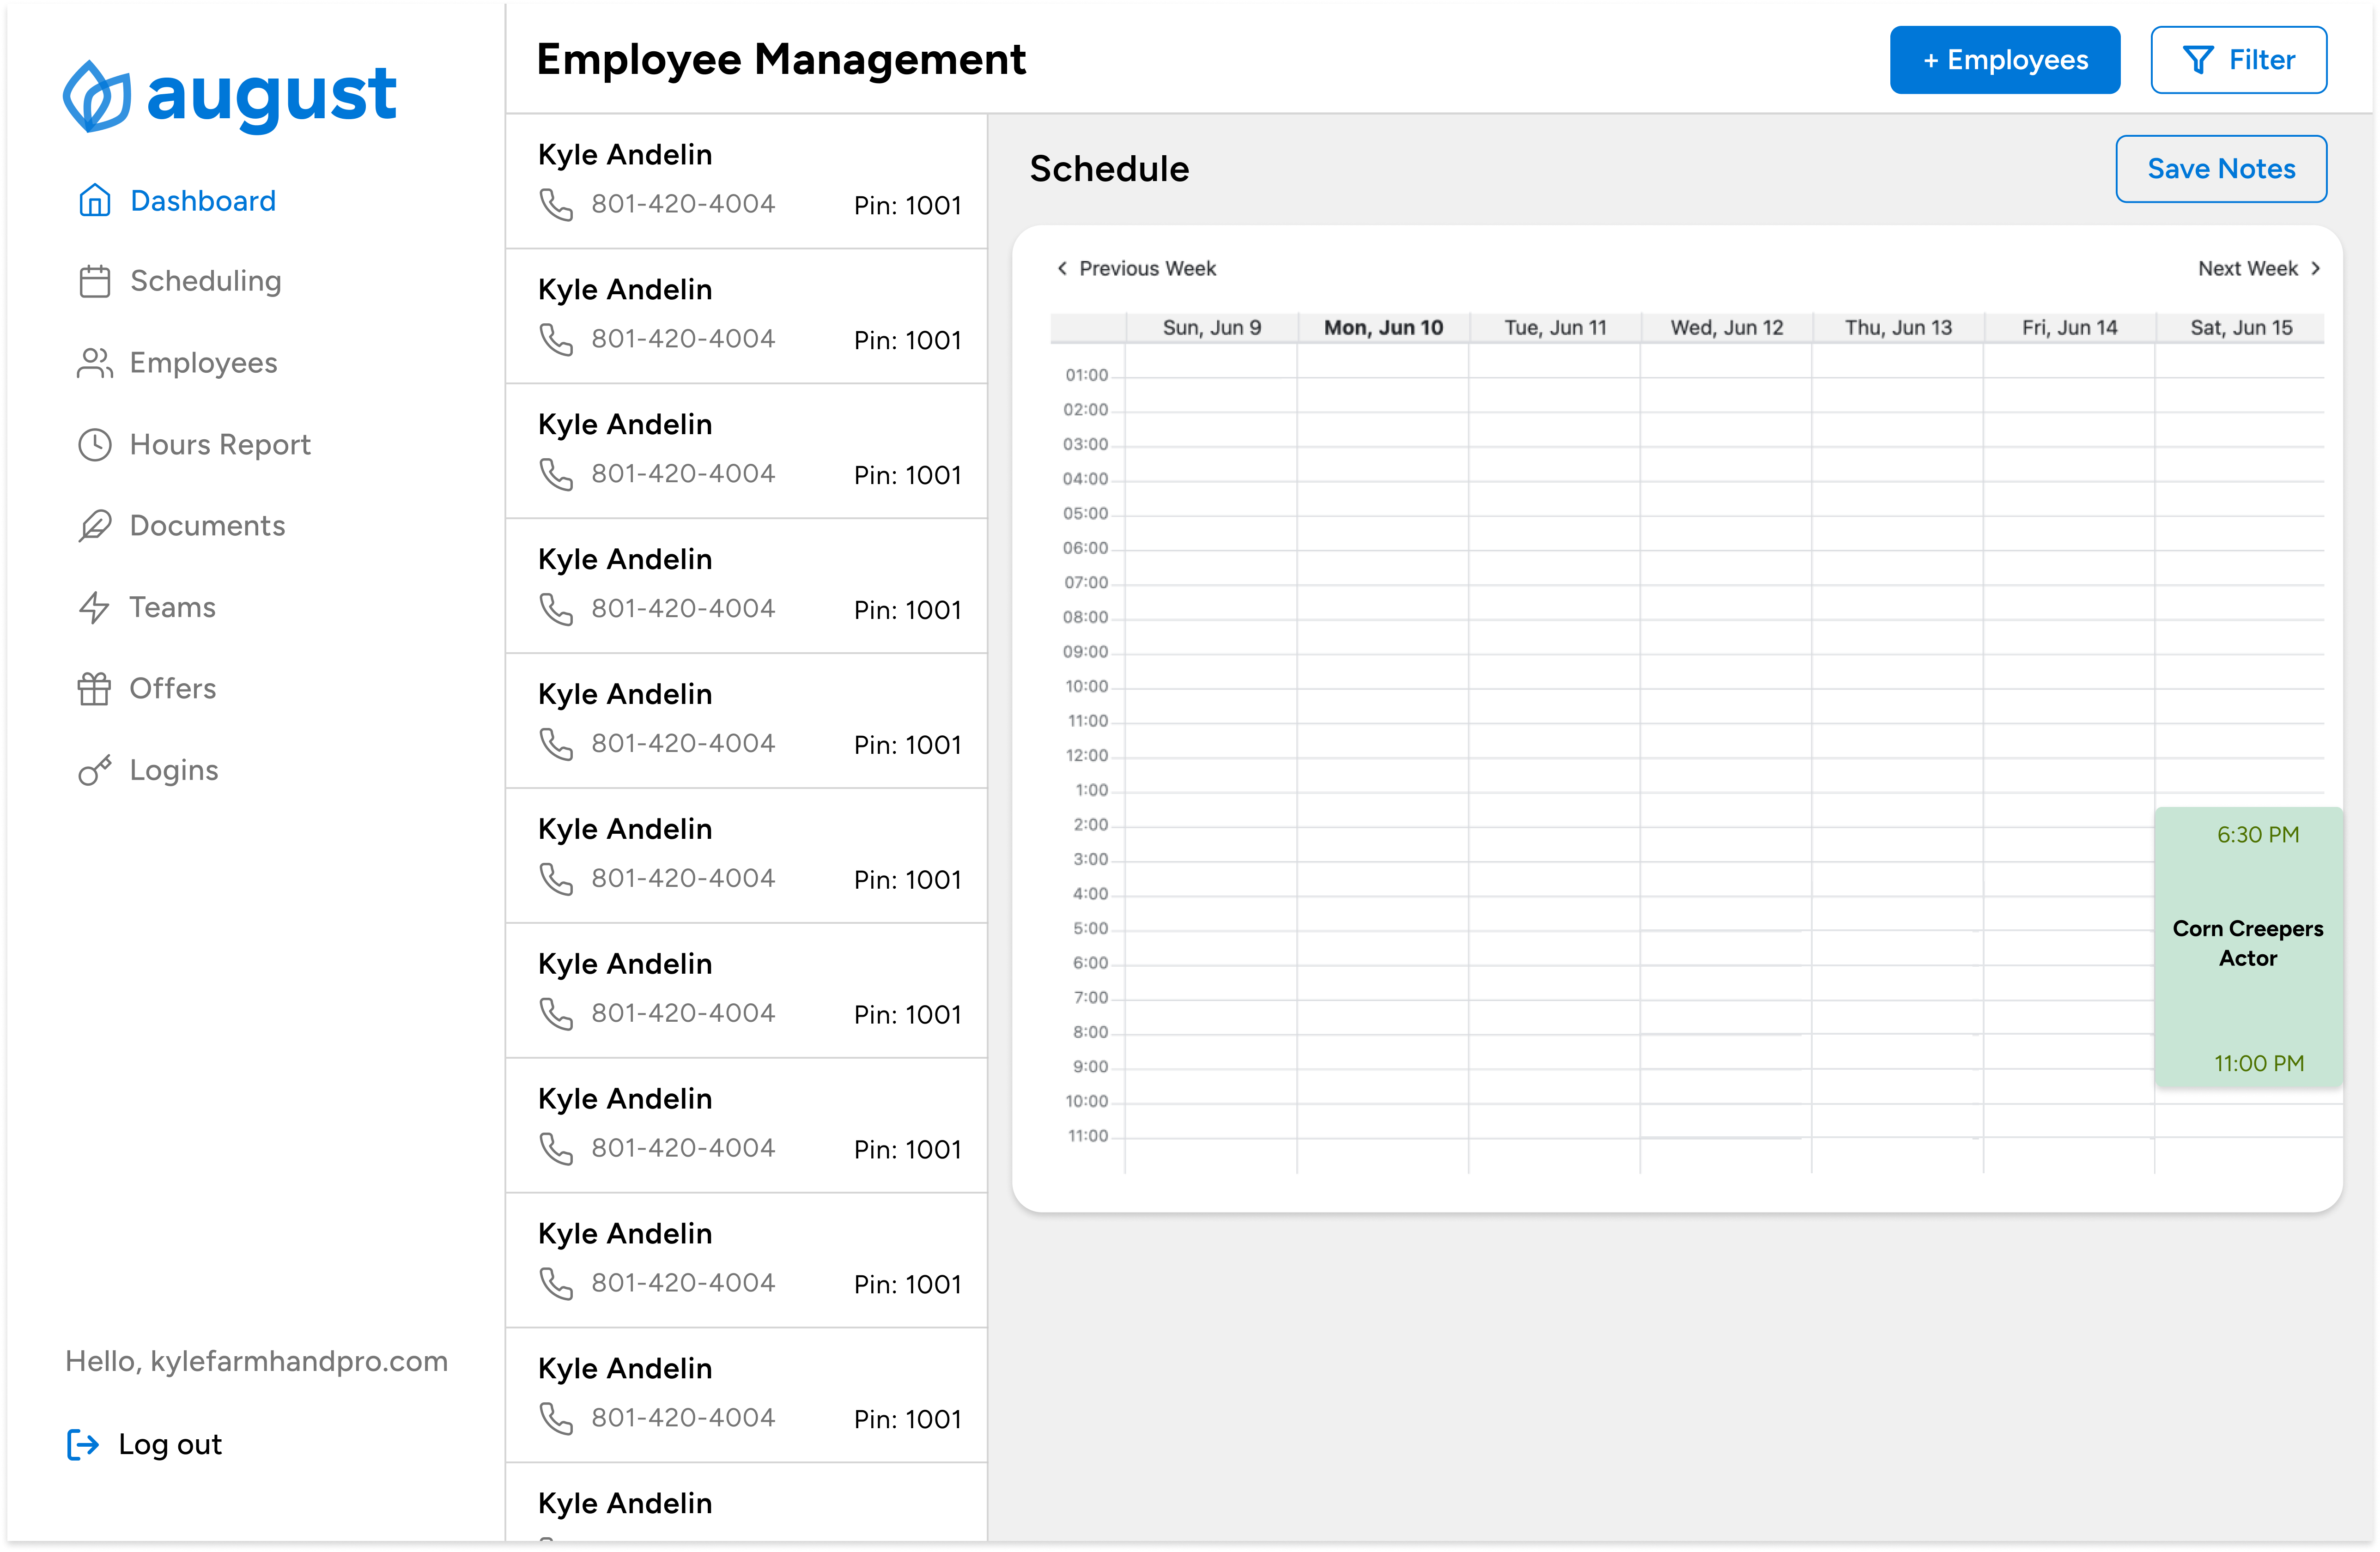2380x1552 pixels.
Task: Click the 05:00 morning time label
Action: (x=1085, y=514)
